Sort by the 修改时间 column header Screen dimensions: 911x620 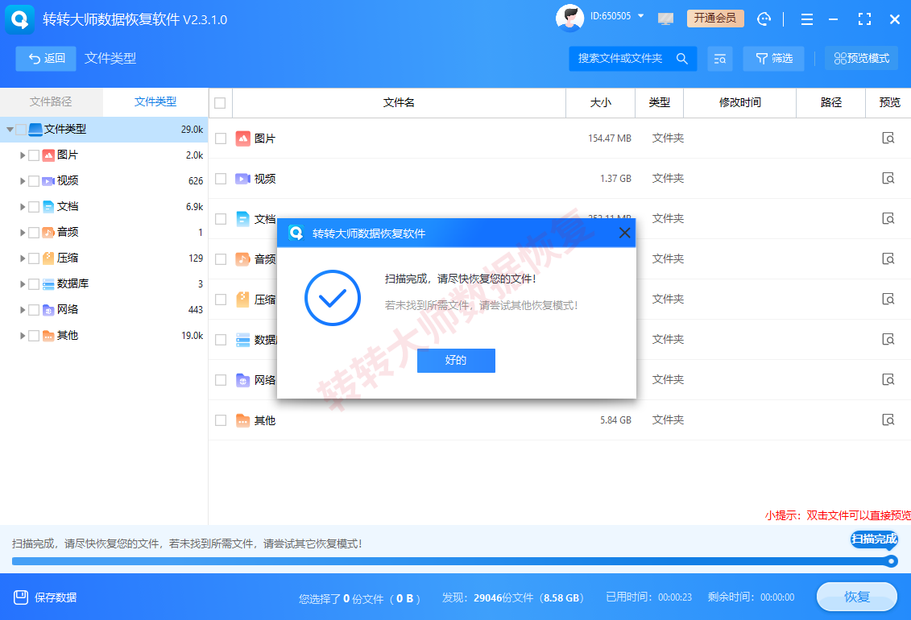[x=739, y=103]
